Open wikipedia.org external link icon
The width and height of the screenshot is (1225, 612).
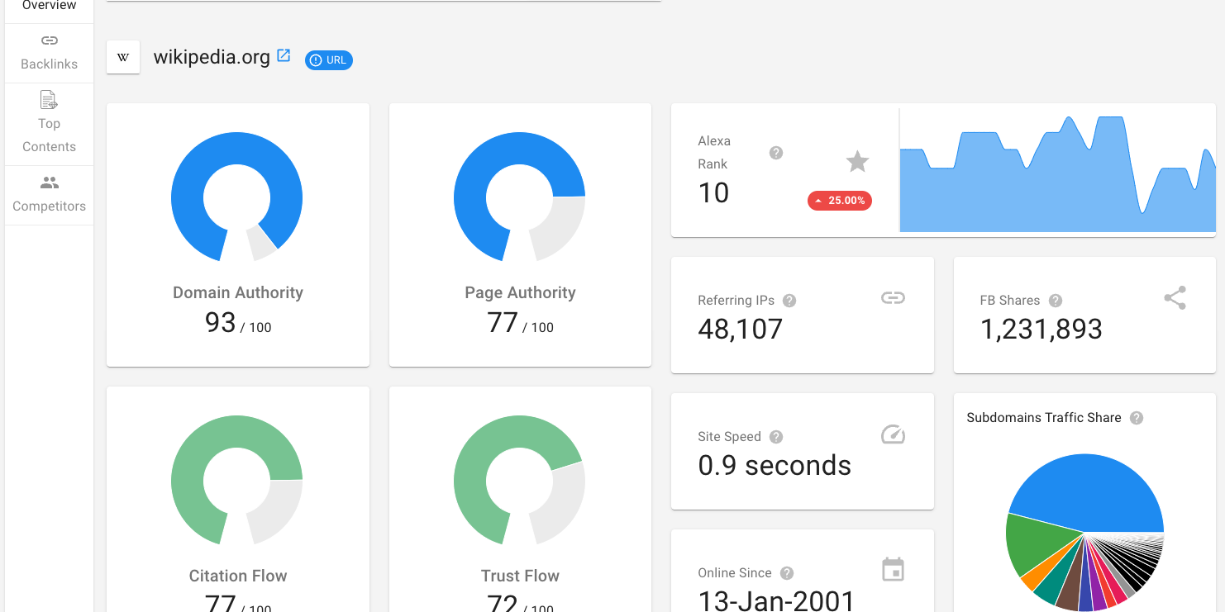click(x=284, y=56)
